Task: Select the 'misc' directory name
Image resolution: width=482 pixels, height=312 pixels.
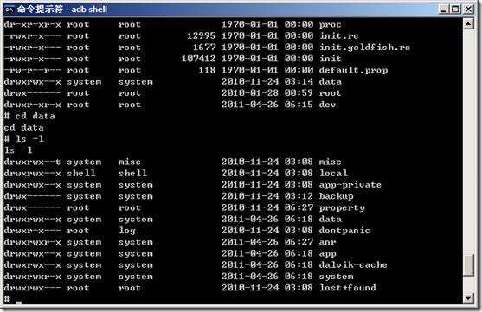Action: (x=331, y=162)
